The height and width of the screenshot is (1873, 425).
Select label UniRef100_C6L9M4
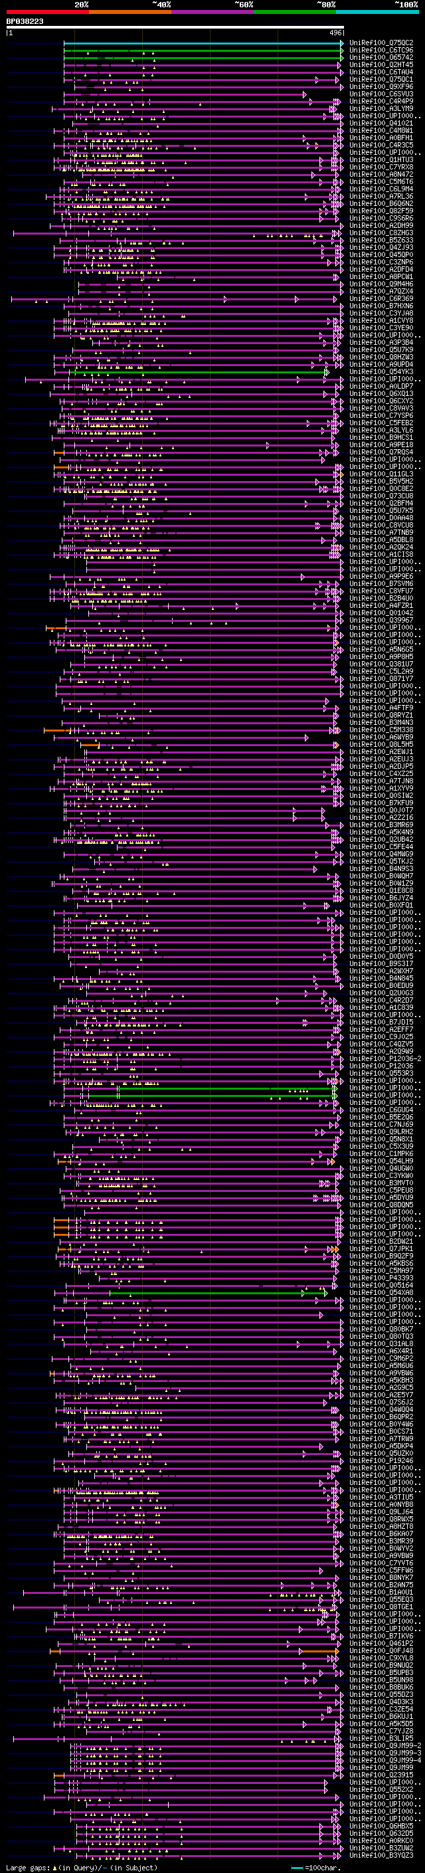(381, 189)
